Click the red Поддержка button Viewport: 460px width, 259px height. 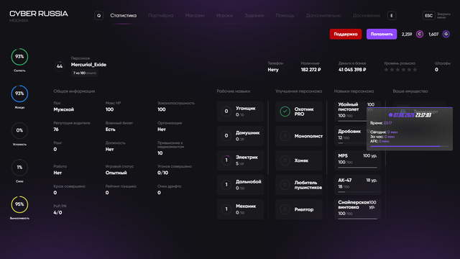pos(346,34)
